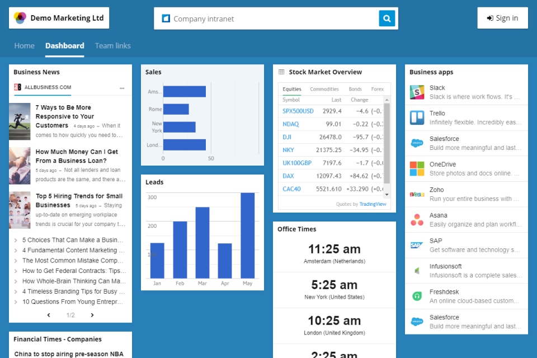Switch to Commodities tab
Viewport: 537px width, 358px height.
(x=324, y=89)
